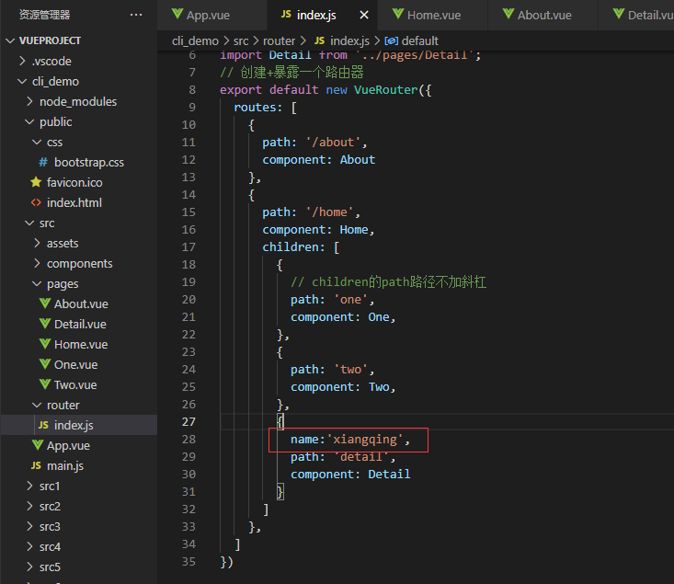Click the VueRouter identifier on line 8
The image size is (674, 584).
(x=385, y=90)
